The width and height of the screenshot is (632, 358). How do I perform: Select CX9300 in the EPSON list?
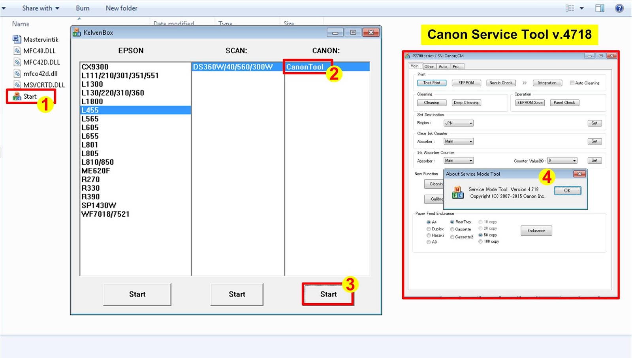click(x=135, y=67)
